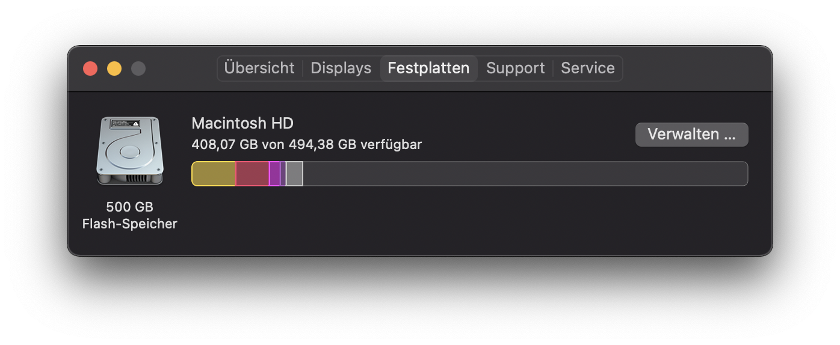Close the window with the red button
840x345 pixels.
[x=90, y=69]
